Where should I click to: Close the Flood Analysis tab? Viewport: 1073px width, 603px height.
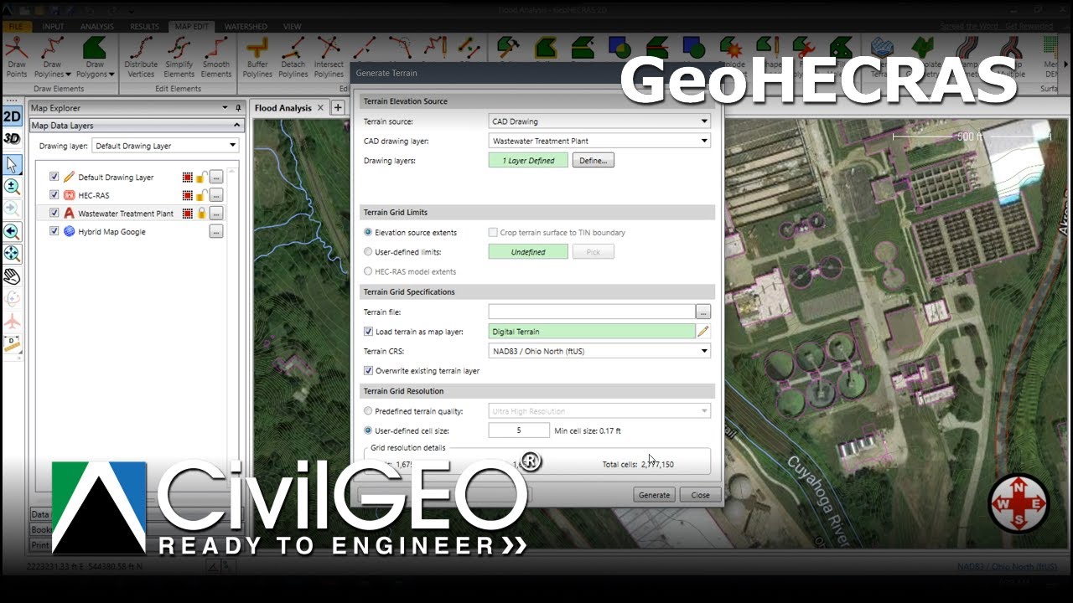322,107
